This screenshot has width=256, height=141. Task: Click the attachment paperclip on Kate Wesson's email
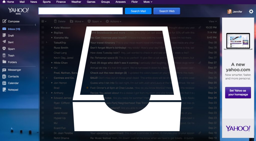click(199, 28)
